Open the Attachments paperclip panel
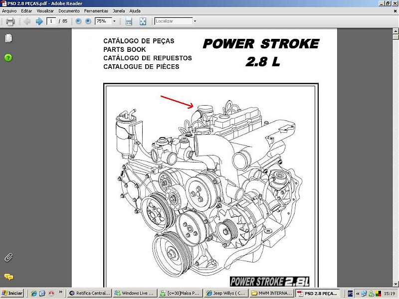Screen dimensions: 399x299 point(8,258)
